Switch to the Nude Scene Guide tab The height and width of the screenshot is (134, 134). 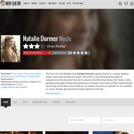(x=40, y=102)
